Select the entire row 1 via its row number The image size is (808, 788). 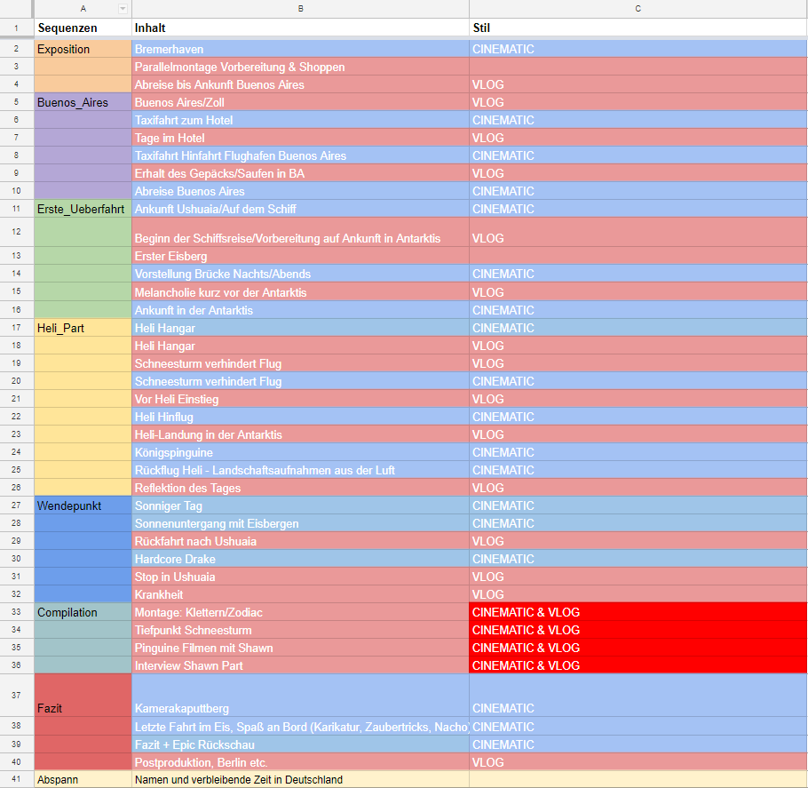point(17,28)
